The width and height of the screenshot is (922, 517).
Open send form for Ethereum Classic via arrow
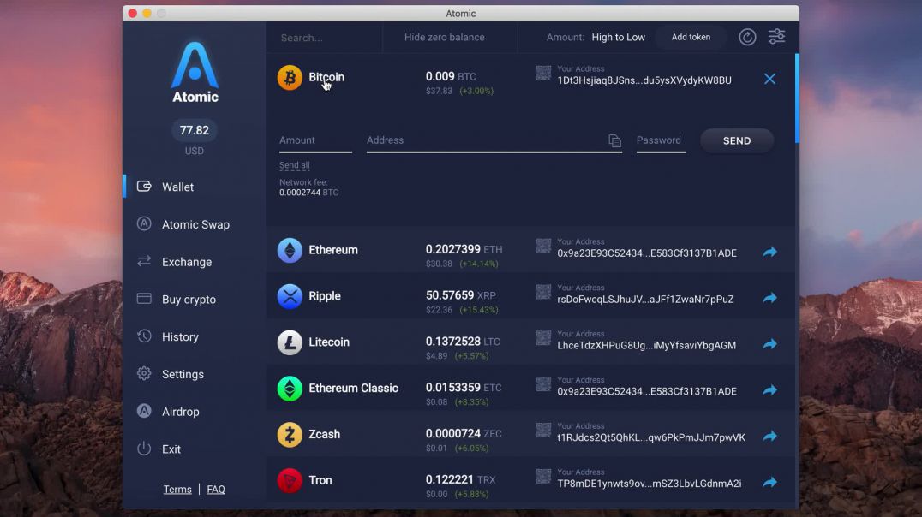click(x=769, y=390)
